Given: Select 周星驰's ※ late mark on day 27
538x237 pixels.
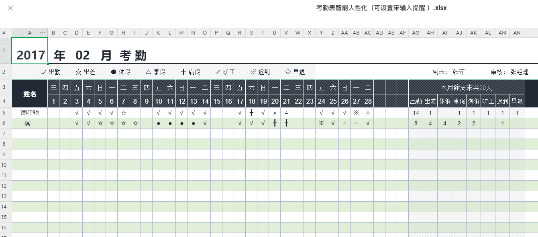Looking at the screenshot, I should tap(356, 113).
